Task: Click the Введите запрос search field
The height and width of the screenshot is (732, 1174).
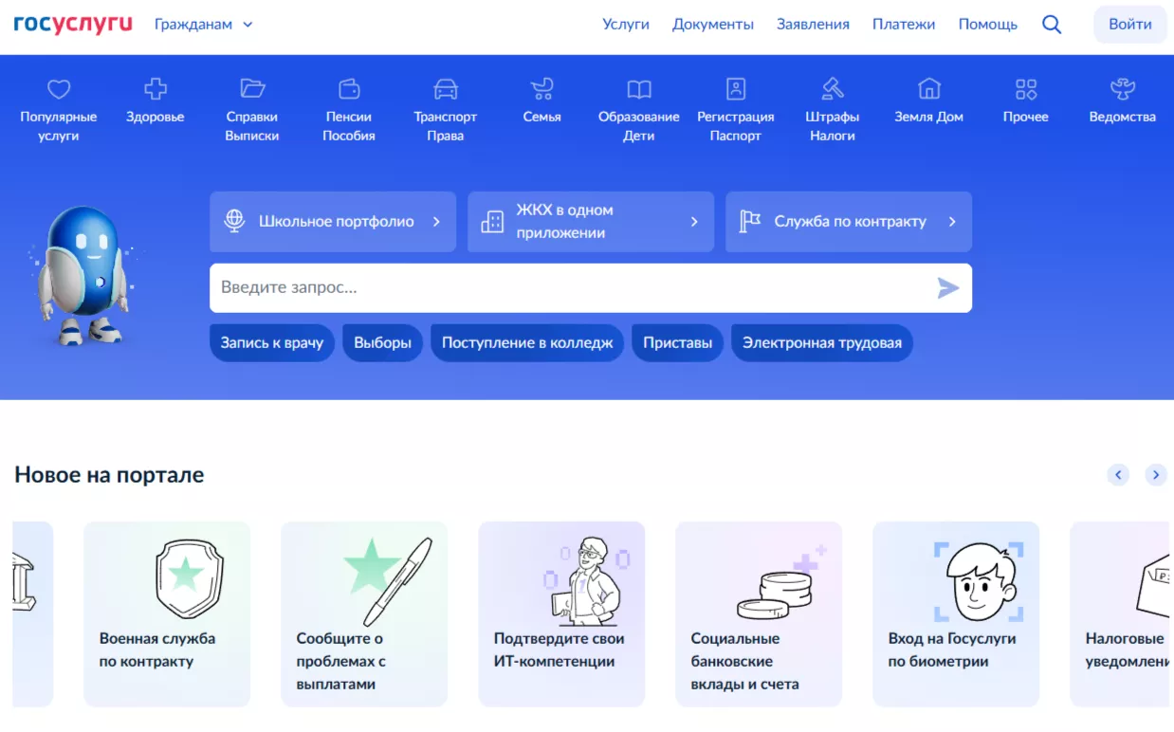Action: (569, 287)
